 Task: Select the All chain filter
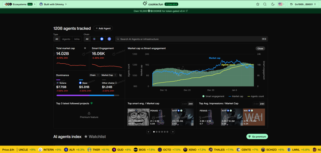[x=87, y=39]
